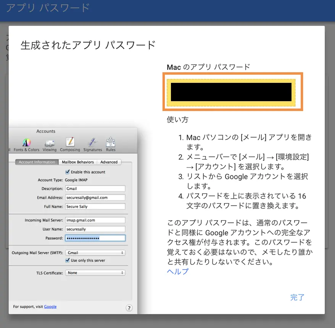Select the Composing preferences icon
The width and height of the screenshot is (335, 328).
pyautogui.click(x=70, y=145)
